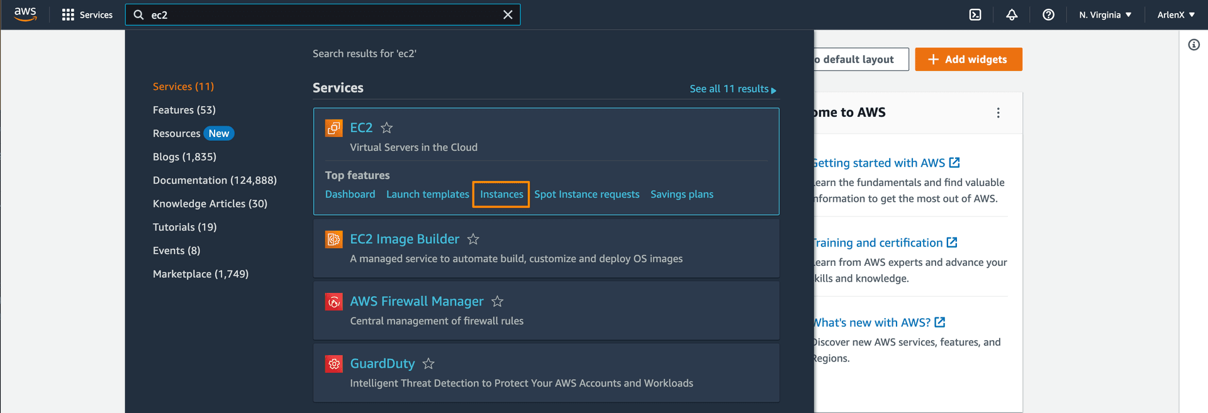This screenshot has width=1208, height=413.
Task: Click the blue New badge beside Resources
Action: (219, 133)
